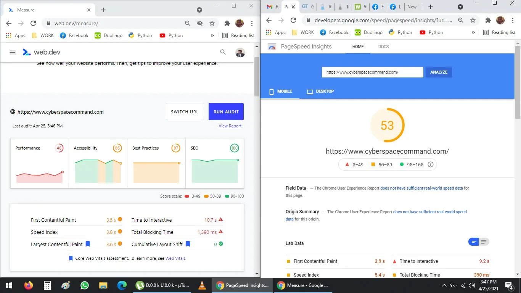The width and height of the screenshot is (521, 293).
Task: Open the Web Vitals link
Action: (175, 258)
